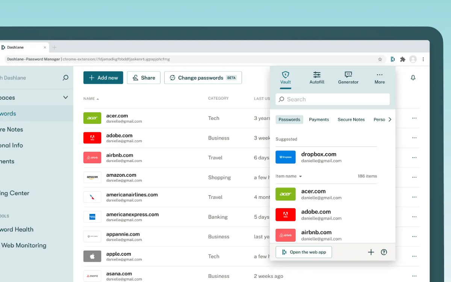Open more options for americanairlines.com row
This screenshot has height=282, width=451.
(414, 197)
